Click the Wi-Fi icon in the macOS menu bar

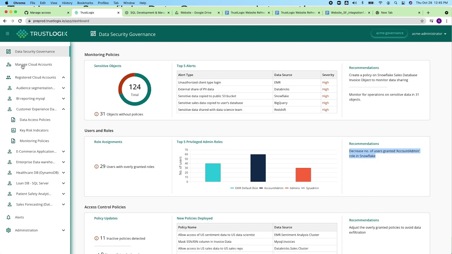[x=380, y=3]
